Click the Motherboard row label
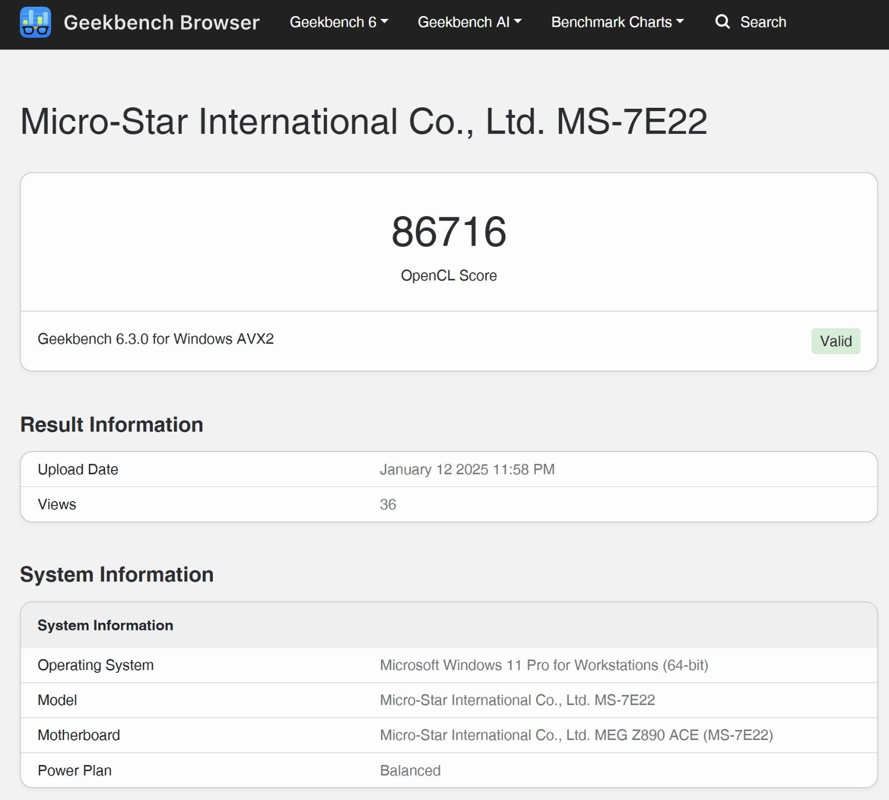Viewport: 889px width, 800px height. tap(79, 735)
